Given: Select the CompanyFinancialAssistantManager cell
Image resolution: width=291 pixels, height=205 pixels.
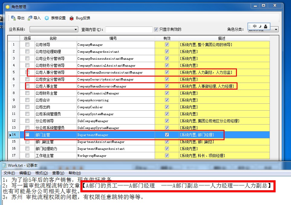Looking at the screenshot, I should click(116, 65).
